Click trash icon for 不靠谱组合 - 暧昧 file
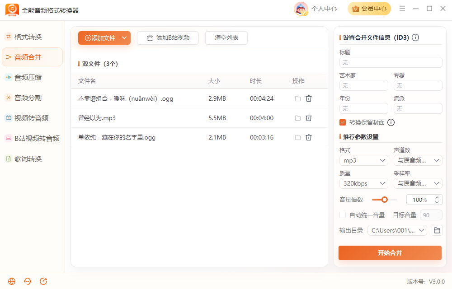 pyautogui.click(x=308, y=98)
